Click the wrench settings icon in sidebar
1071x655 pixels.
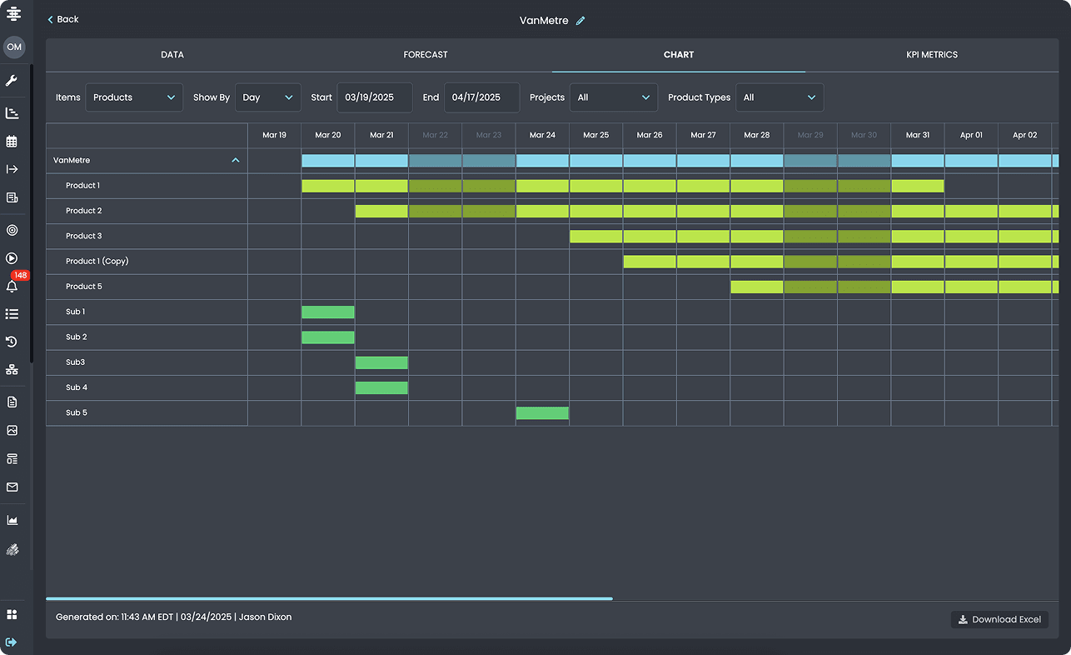point(12,81)
